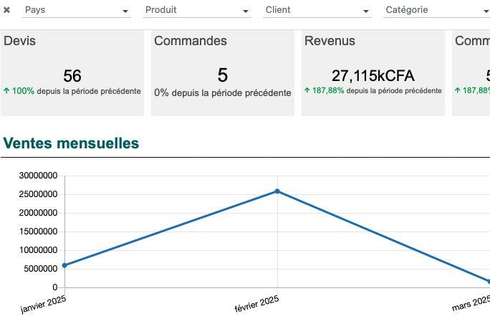Click the 30000000 y-axis label

click(38, 176)
